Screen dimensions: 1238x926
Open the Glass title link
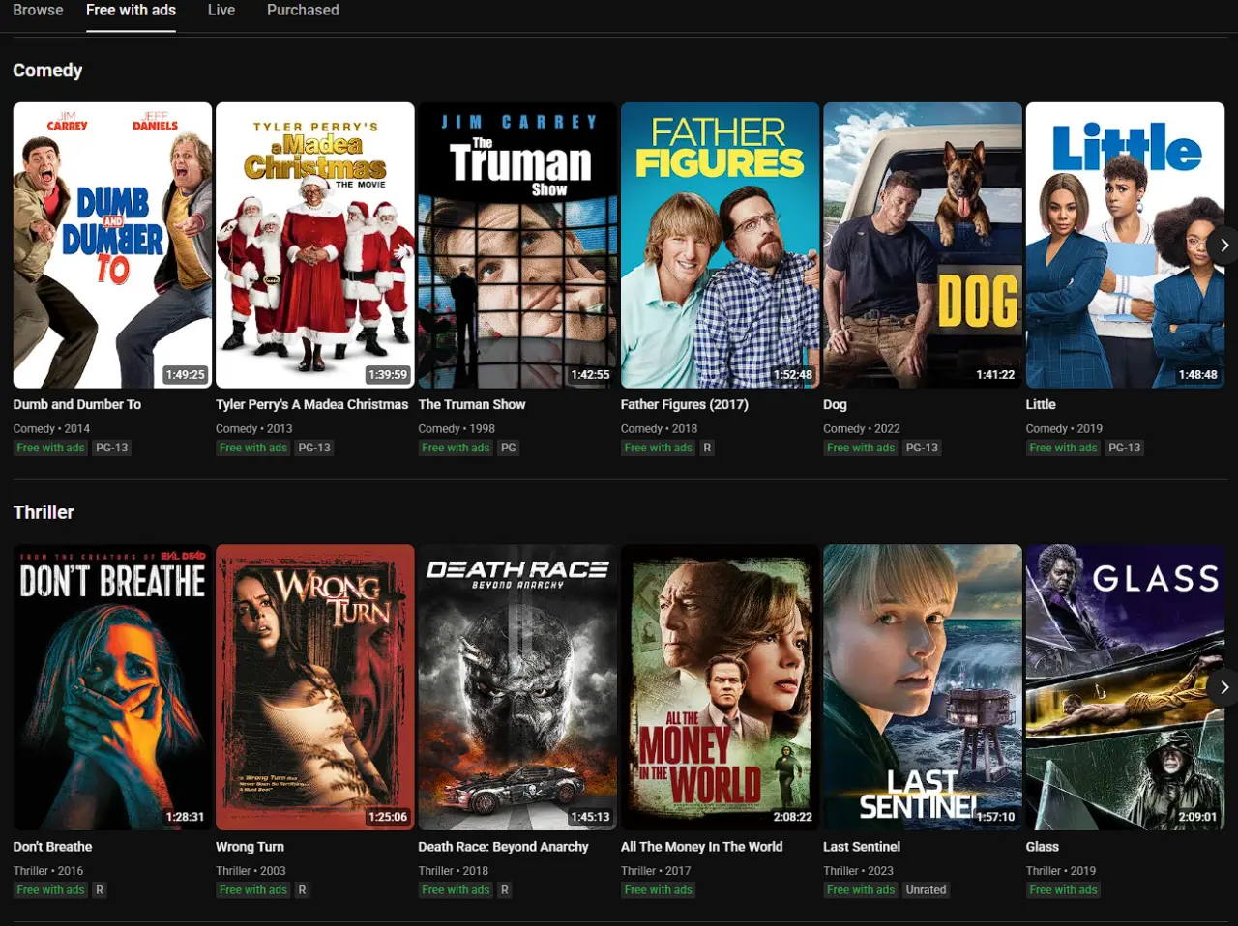coord(1043,846)
